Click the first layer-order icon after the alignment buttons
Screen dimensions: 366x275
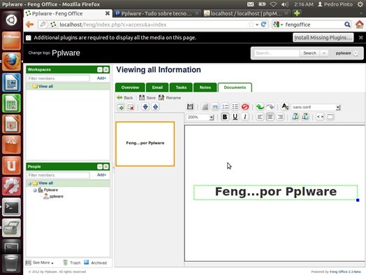coord(295,117)
